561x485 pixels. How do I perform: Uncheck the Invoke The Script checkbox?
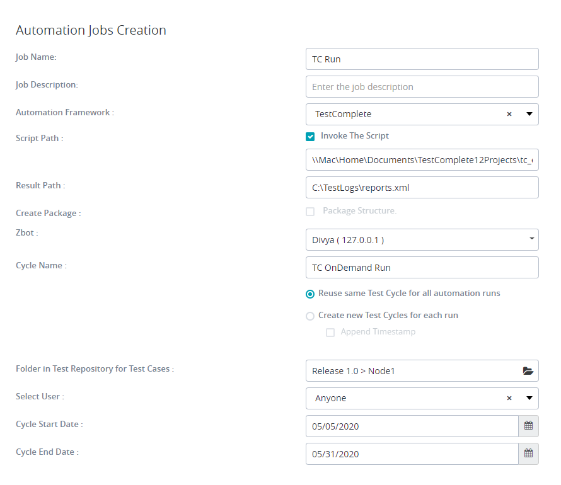coord(310,137)
